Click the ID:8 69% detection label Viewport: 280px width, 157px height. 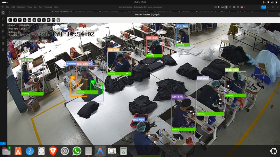point(203,78)
